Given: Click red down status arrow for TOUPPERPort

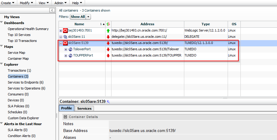Looking at the screenshot, I should [x=108, y=56].
